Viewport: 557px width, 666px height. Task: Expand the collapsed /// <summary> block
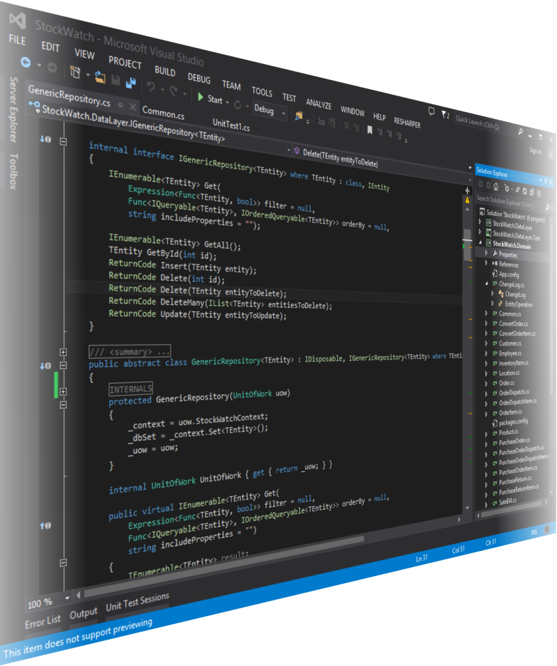click(x=63, y=352)
